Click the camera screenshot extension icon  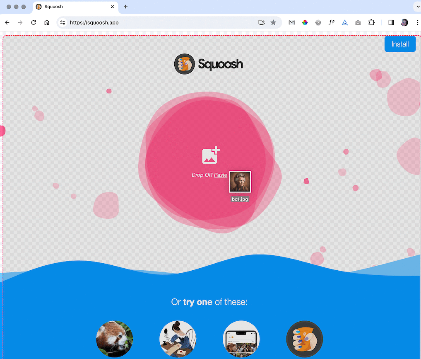(x=358, y=22)
